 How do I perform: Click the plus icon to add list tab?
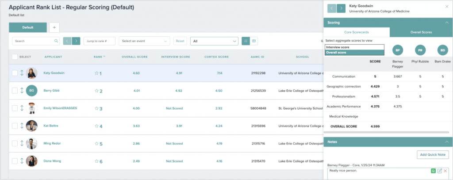coord(54,27)
